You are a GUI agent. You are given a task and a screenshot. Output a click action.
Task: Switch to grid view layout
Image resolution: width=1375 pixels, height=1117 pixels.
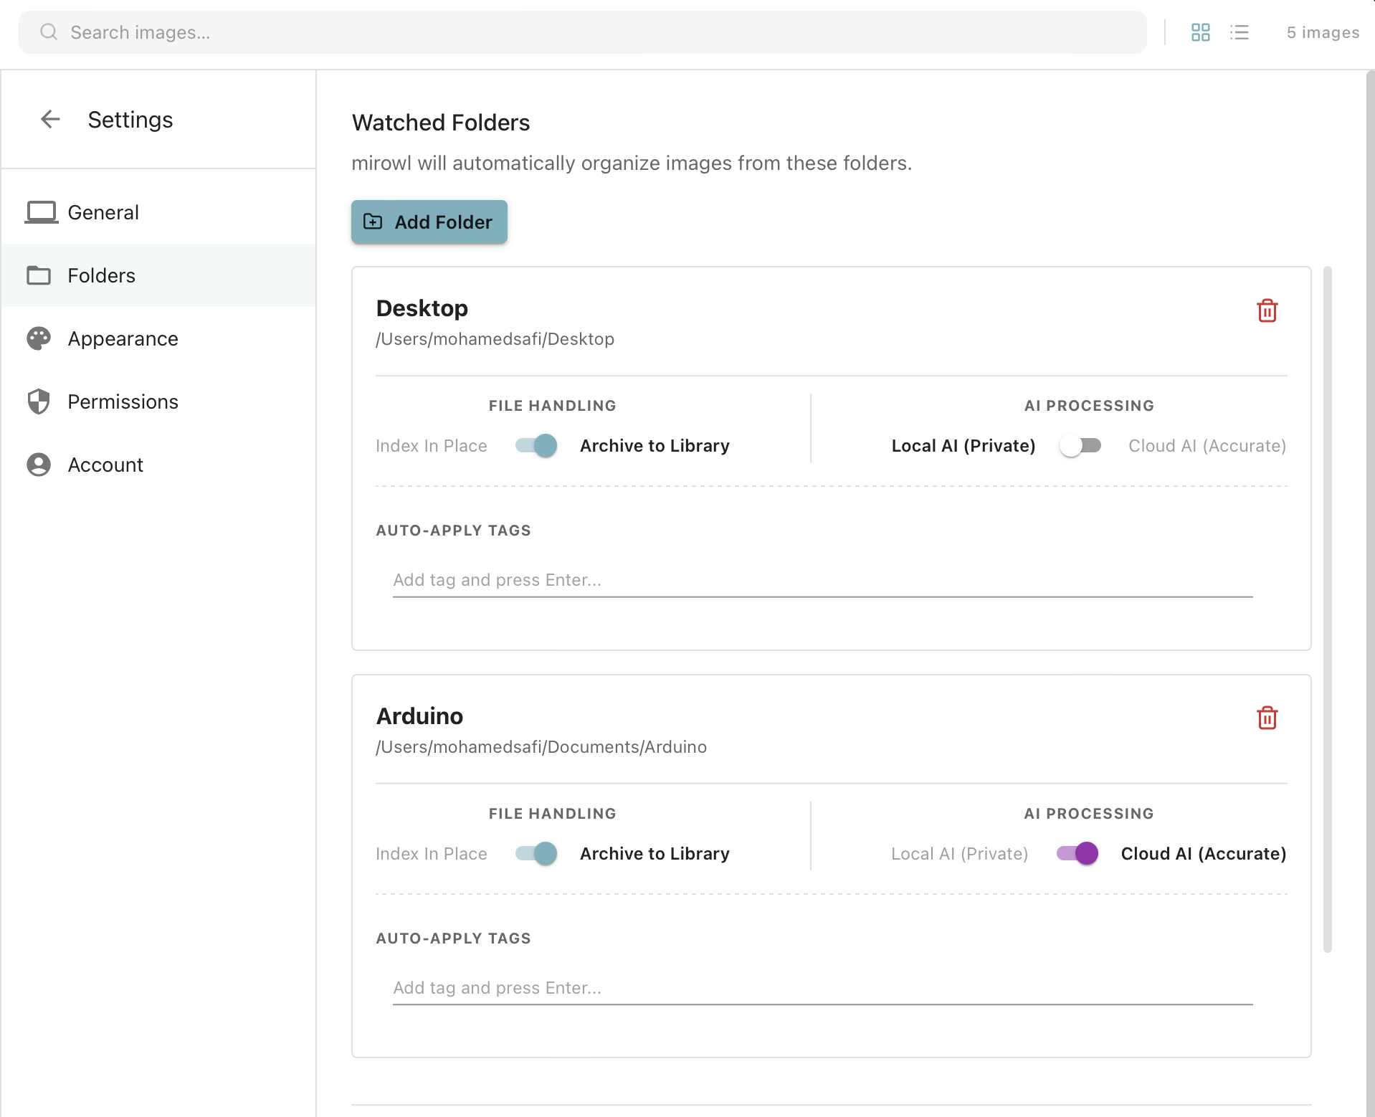[x=1200, y=32]
